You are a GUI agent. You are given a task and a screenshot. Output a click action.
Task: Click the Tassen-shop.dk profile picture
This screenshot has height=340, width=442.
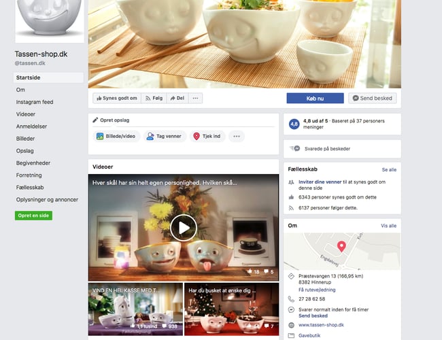click(x=50, y=21)
